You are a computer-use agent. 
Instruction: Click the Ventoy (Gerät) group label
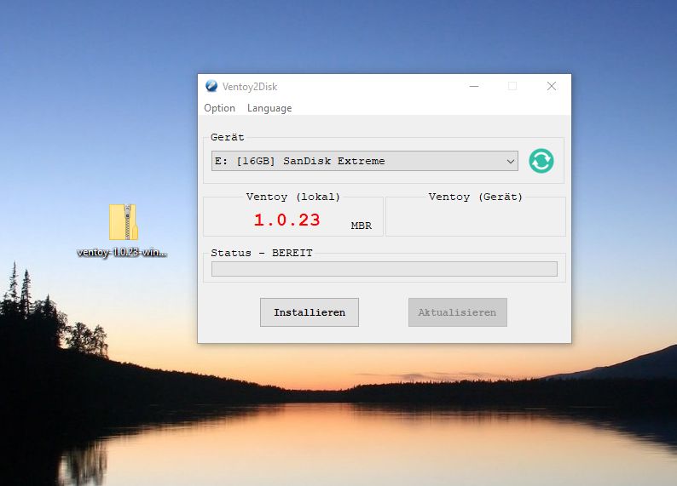click(x=476, y=197)
